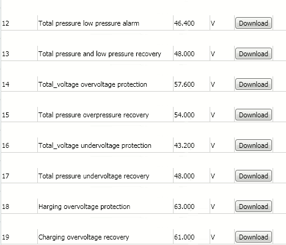Edit the 48.000 value in row 17
286x245 pixels.
[x=191, y=176]
